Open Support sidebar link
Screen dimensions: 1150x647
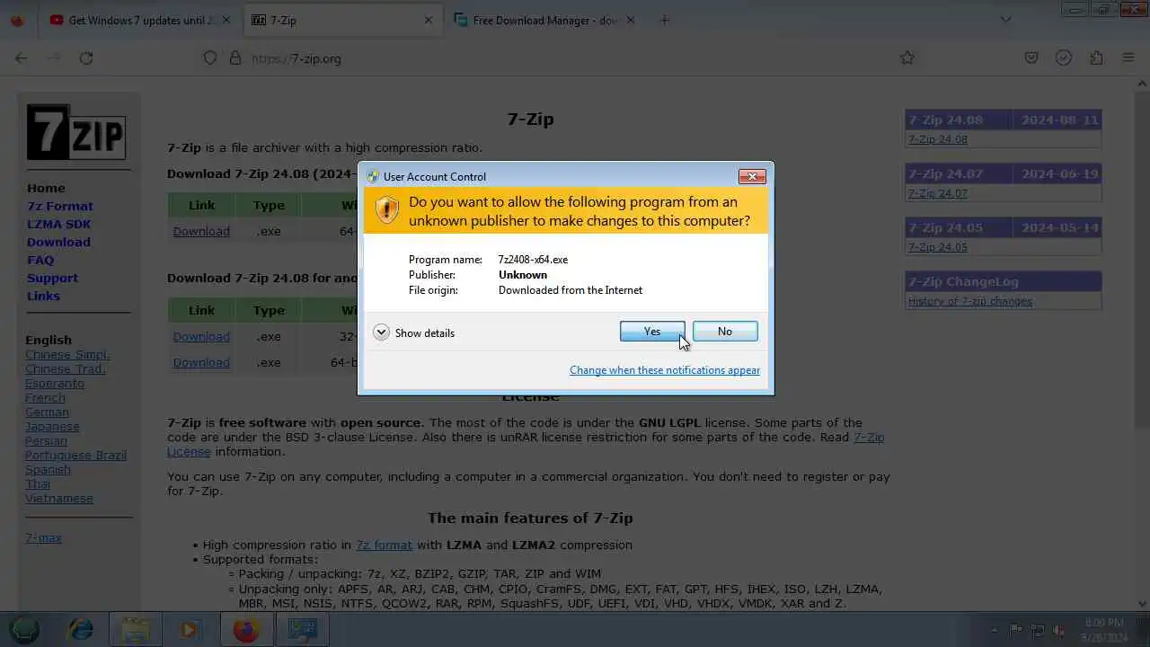[x=52, y=278]
